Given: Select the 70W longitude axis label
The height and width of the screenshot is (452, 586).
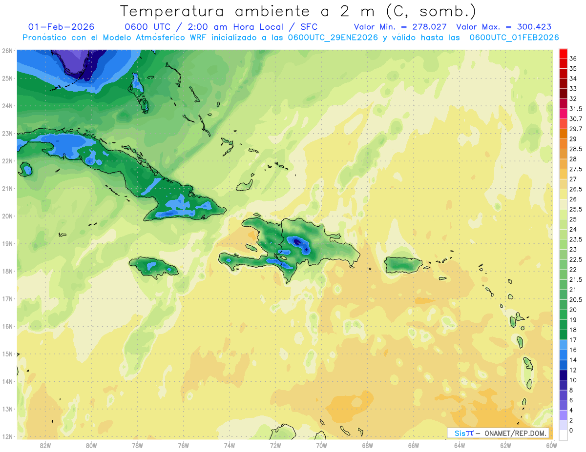Looking at the screenshot, I should [x=321, y=446].
